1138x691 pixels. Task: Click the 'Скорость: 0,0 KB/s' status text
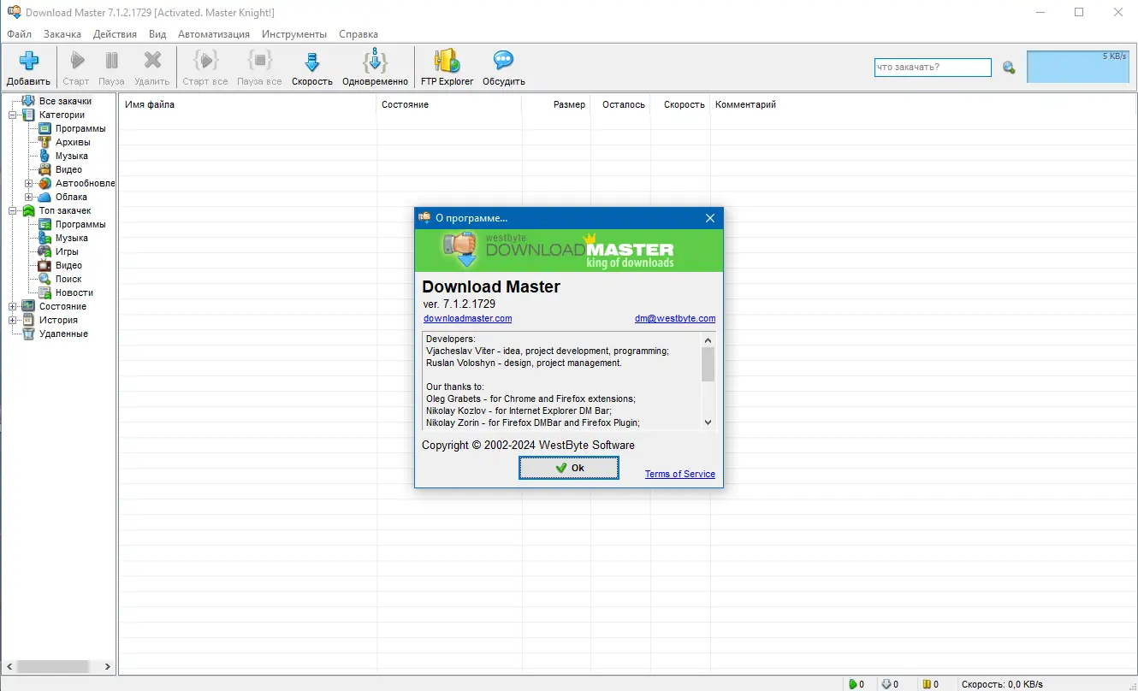click(1002, 684)
